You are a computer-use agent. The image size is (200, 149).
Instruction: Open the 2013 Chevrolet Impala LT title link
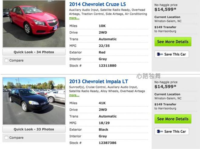[x=98, y=81]
